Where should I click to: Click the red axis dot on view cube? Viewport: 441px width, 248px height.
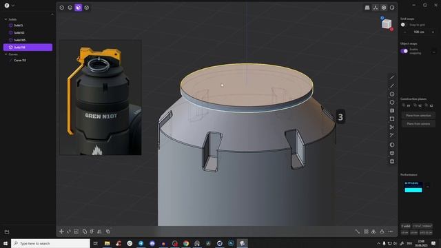(x=391, y=29)
